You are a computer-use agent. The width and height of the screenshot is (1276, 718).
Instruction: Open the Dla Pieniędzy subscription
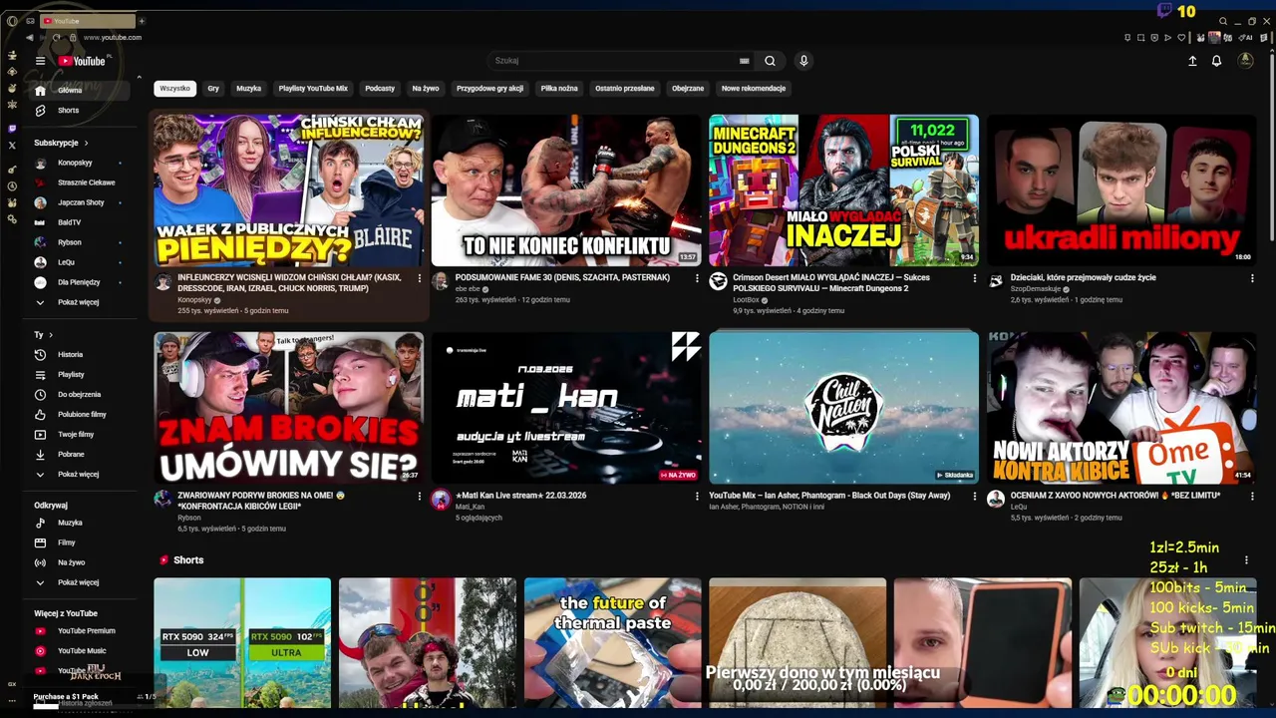pyautogui.click(x=80, y=282)
